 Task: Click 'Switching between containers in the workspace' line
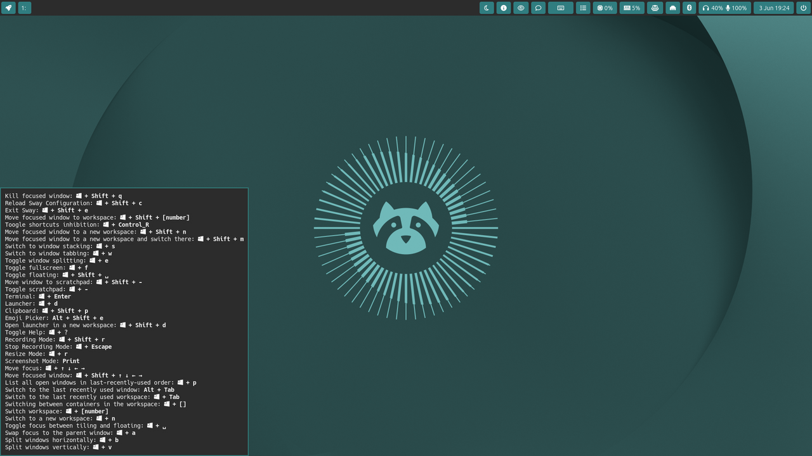(96, 404)
